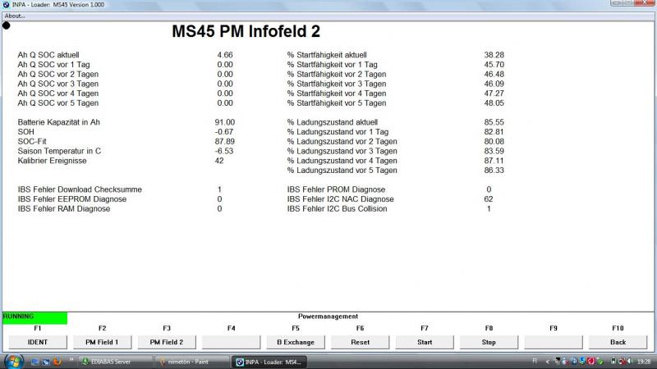Switch to the nimetön - Paint taskbar window

191,361
